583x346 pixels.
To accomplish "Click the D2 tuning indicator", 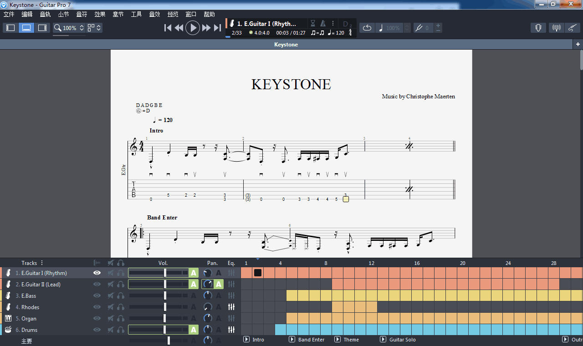I will click(x=348, y=24).
